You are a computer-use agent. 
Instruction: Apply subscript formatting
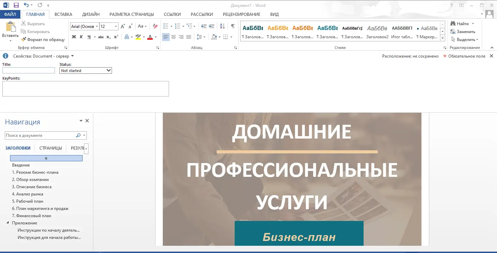[109, 37]
